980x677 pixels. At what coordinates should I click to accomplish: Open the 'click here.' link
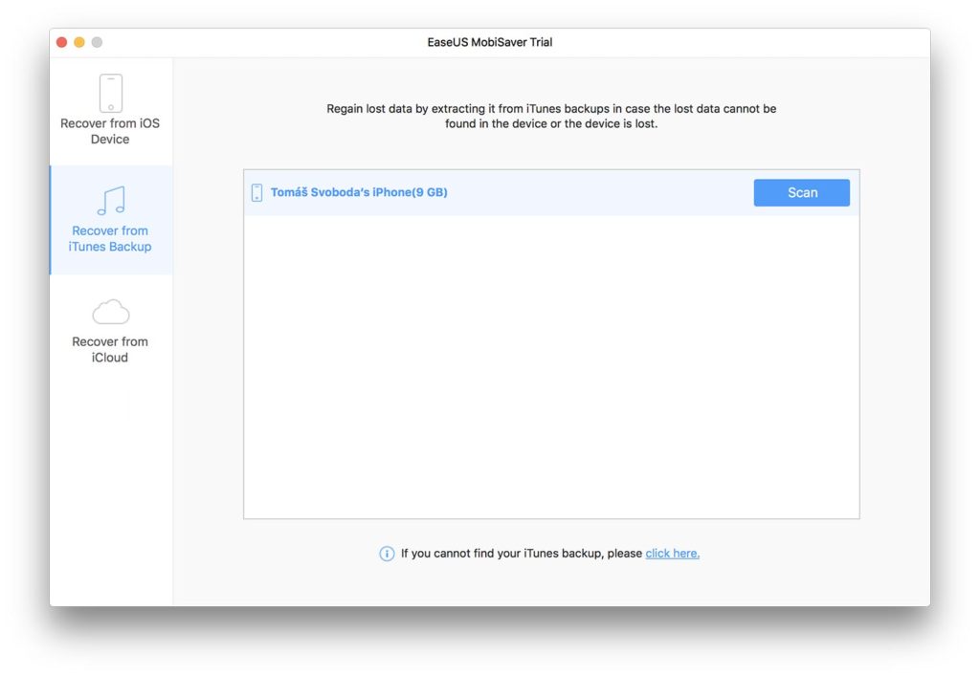673,554
